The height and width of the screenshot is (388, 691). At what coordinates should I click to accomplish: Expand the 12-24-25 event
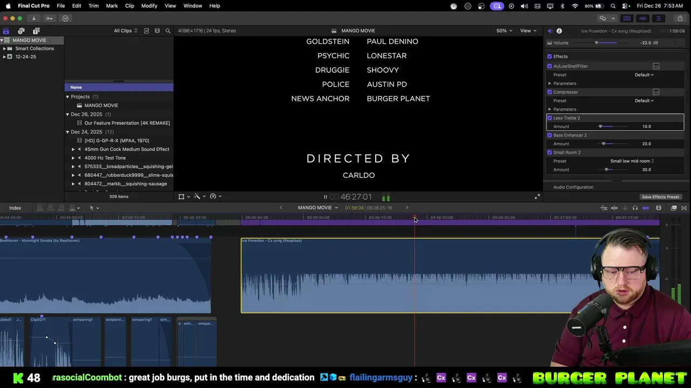pyautogui.click(x=4, y=57)
